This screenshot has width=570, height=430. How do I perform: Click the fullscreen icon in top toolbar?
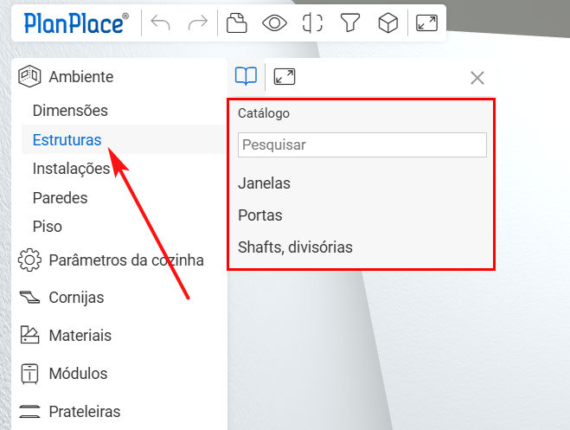(x=426, y=23)
